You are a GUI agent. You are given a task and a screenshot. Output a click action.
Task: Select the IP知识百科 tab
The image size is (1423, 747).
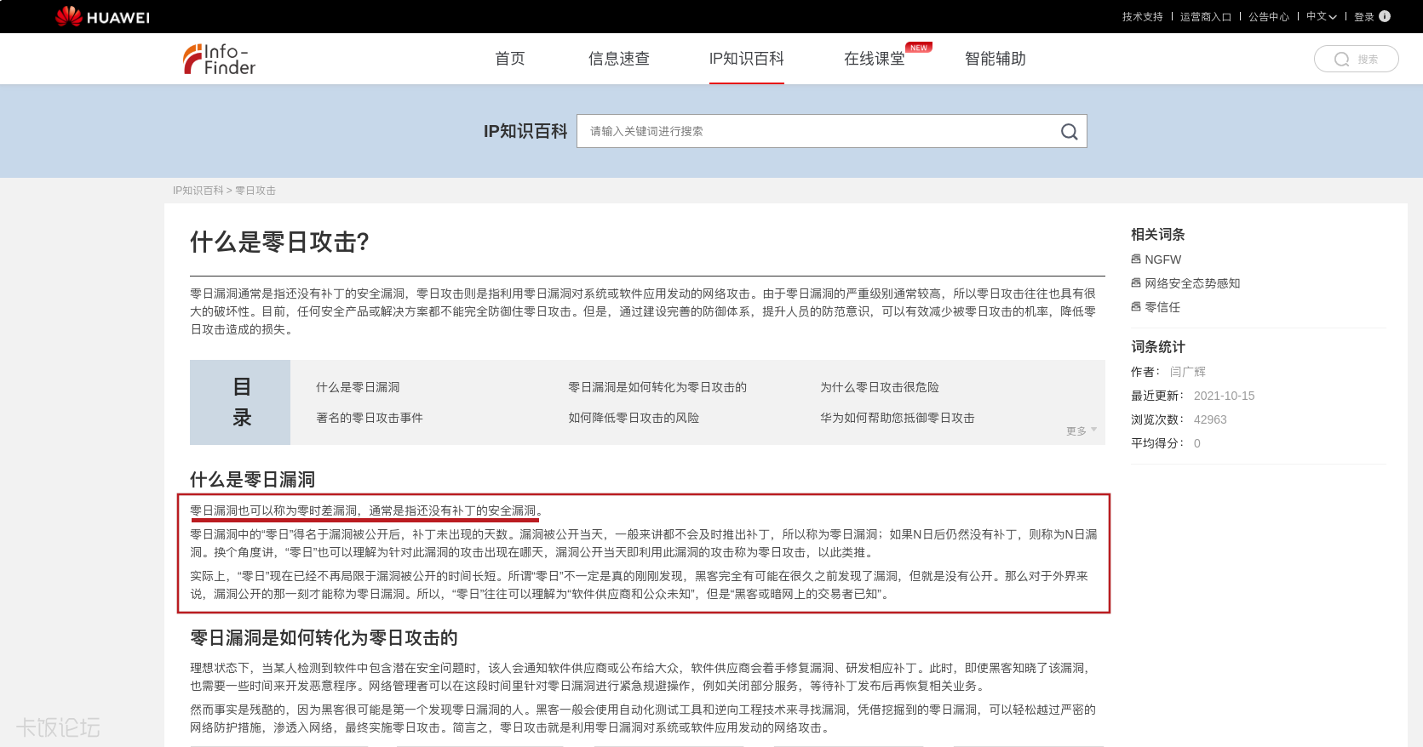point(747,59)
